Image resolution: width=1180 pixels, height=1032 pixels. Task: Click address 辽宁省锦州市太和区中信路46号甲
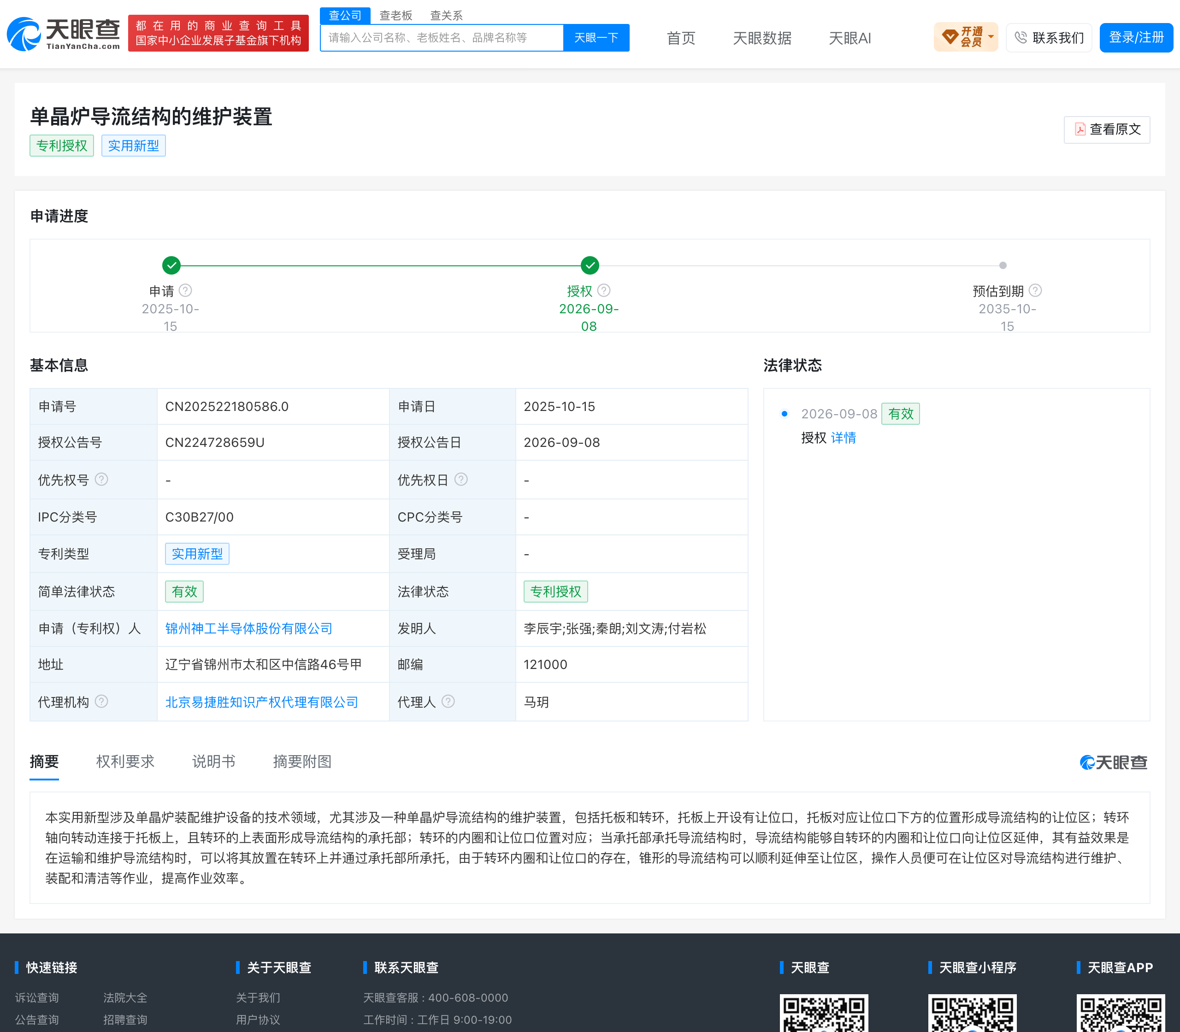tap(263, 664)
